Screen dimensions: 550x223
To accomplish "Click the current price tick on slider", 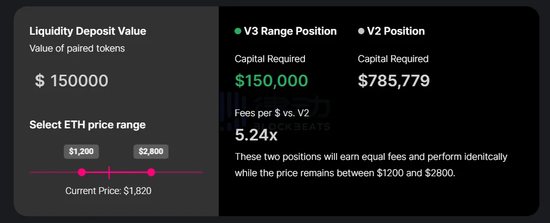I will tap(109, 172).
